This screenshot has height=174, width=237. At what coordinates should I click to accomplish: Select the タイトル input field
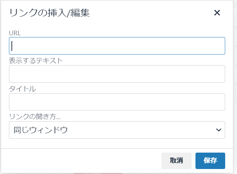pos(117,102)
